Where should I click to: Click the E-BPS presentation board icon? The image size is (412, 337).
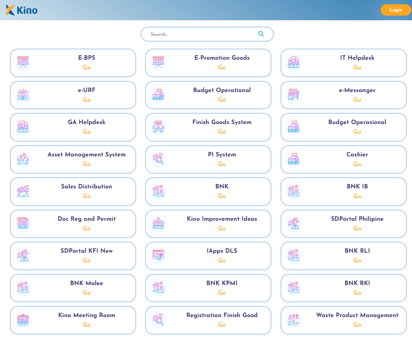pyautogui.click(x=23, y=63)
